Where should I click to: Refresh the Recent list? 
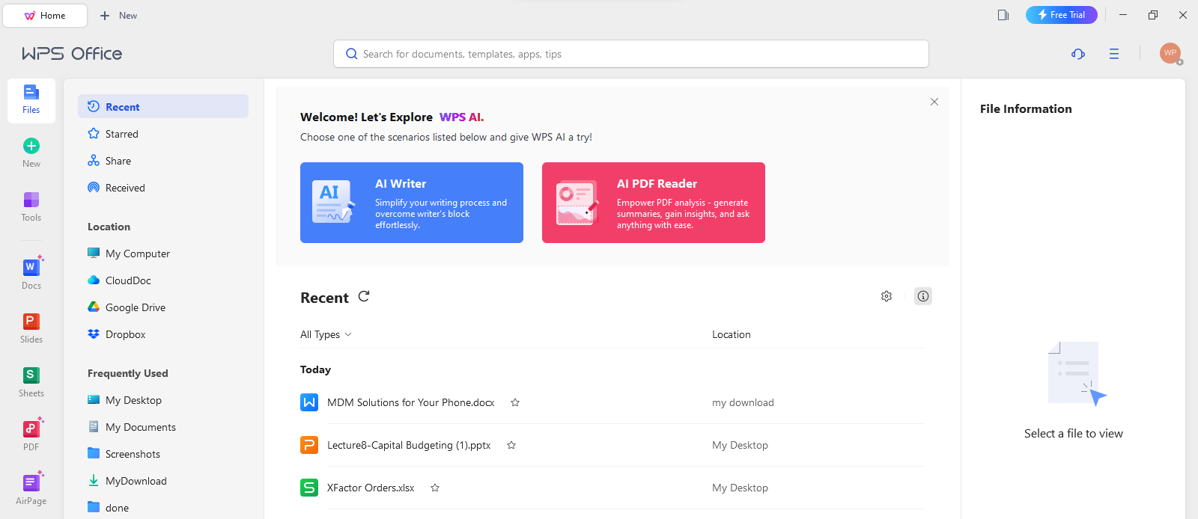pyautogui.click(x=364, y=296)
